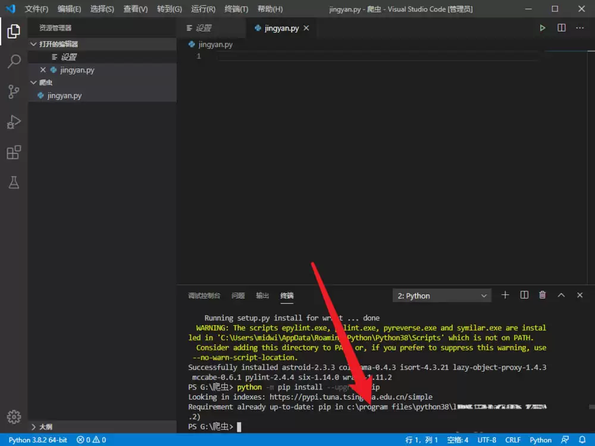The height and width of the screenshot is (446, 595).
Task: Open the Testing panel flask icon
Action: [x=13, y=183]
